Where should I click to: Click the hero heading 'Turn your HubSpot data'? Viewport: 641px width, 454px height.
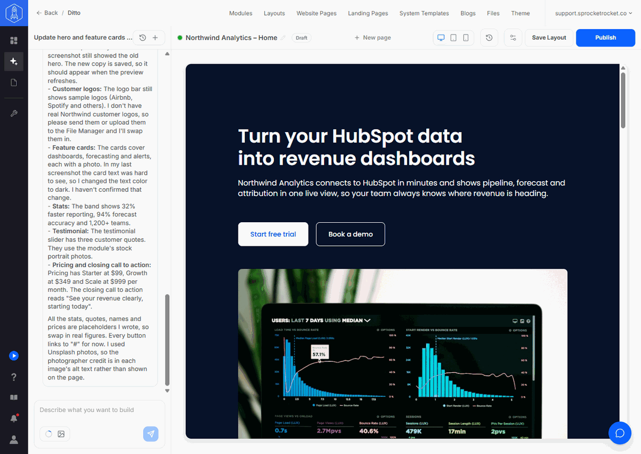point(350,136)
